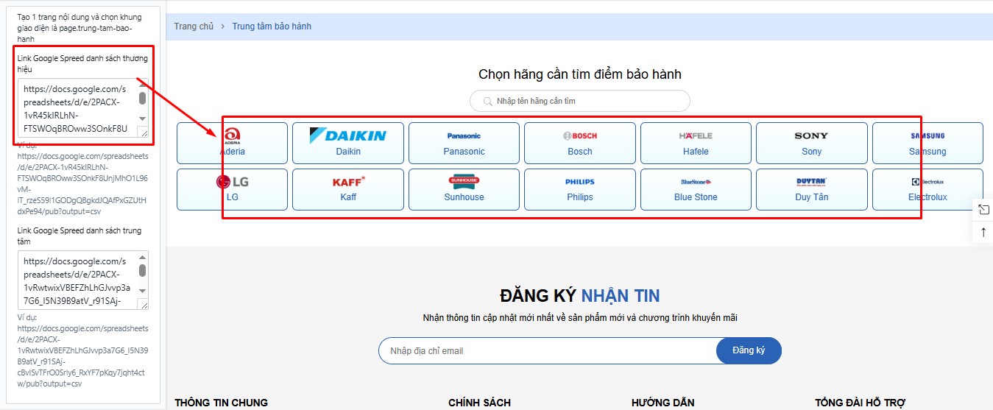
Task: Click the ĐĂNG KÝ NHẬN TIN heading
Action: tap(580, 296)
